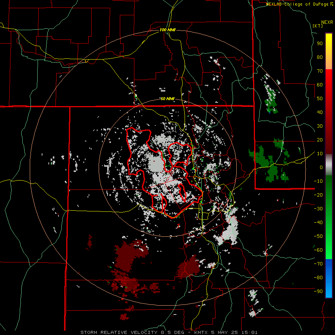The height and width of the screenshot is (335, 335).
Task: Click the -20 value on velocity scale
Action: coord(318,195)
